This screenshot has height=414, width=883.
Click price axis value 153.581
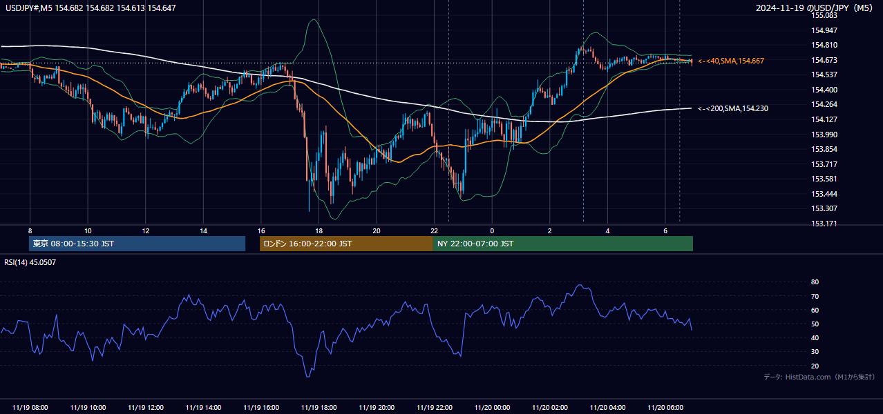point(824,179)
